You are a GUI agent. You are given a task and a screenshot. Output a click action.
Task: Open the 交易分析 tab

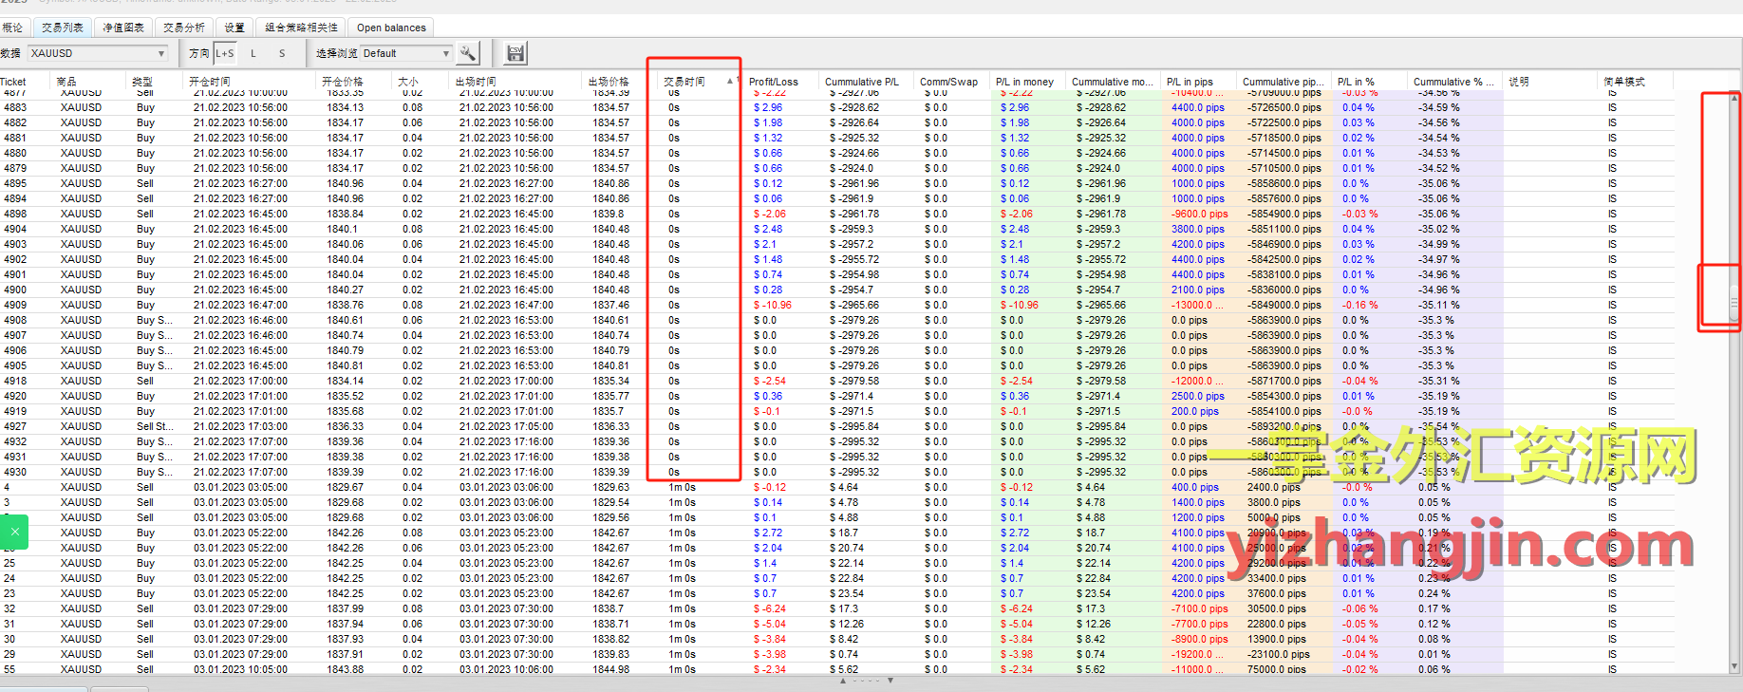click(184, 28)
